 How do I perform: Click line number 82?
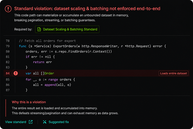[8, 62]
